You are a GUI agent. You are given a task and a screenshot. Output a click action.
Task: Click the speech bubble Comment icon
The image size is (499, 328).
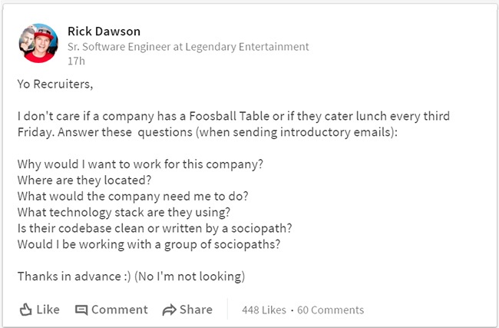pyautogui.click(x=81, y=310)
